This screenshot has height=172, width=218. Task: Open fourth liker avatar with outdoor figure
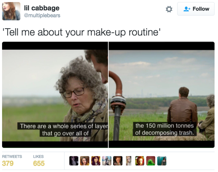coord(107,161)
